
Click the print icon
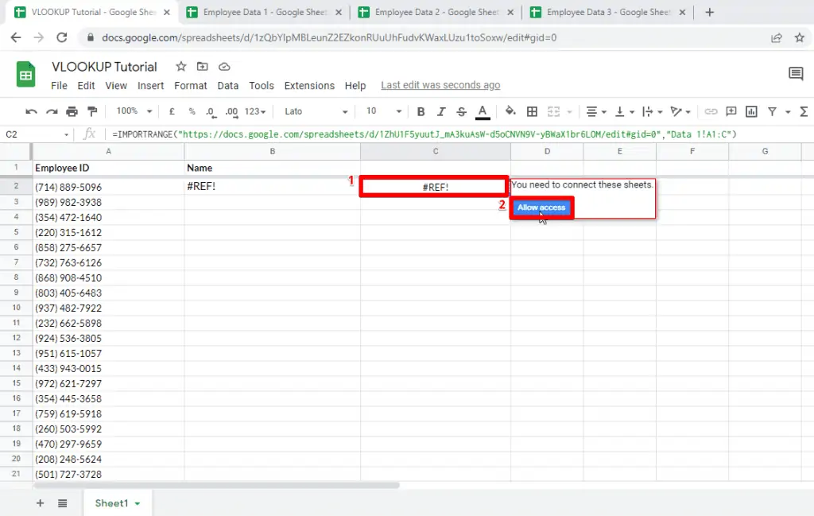tap(71, 111)
